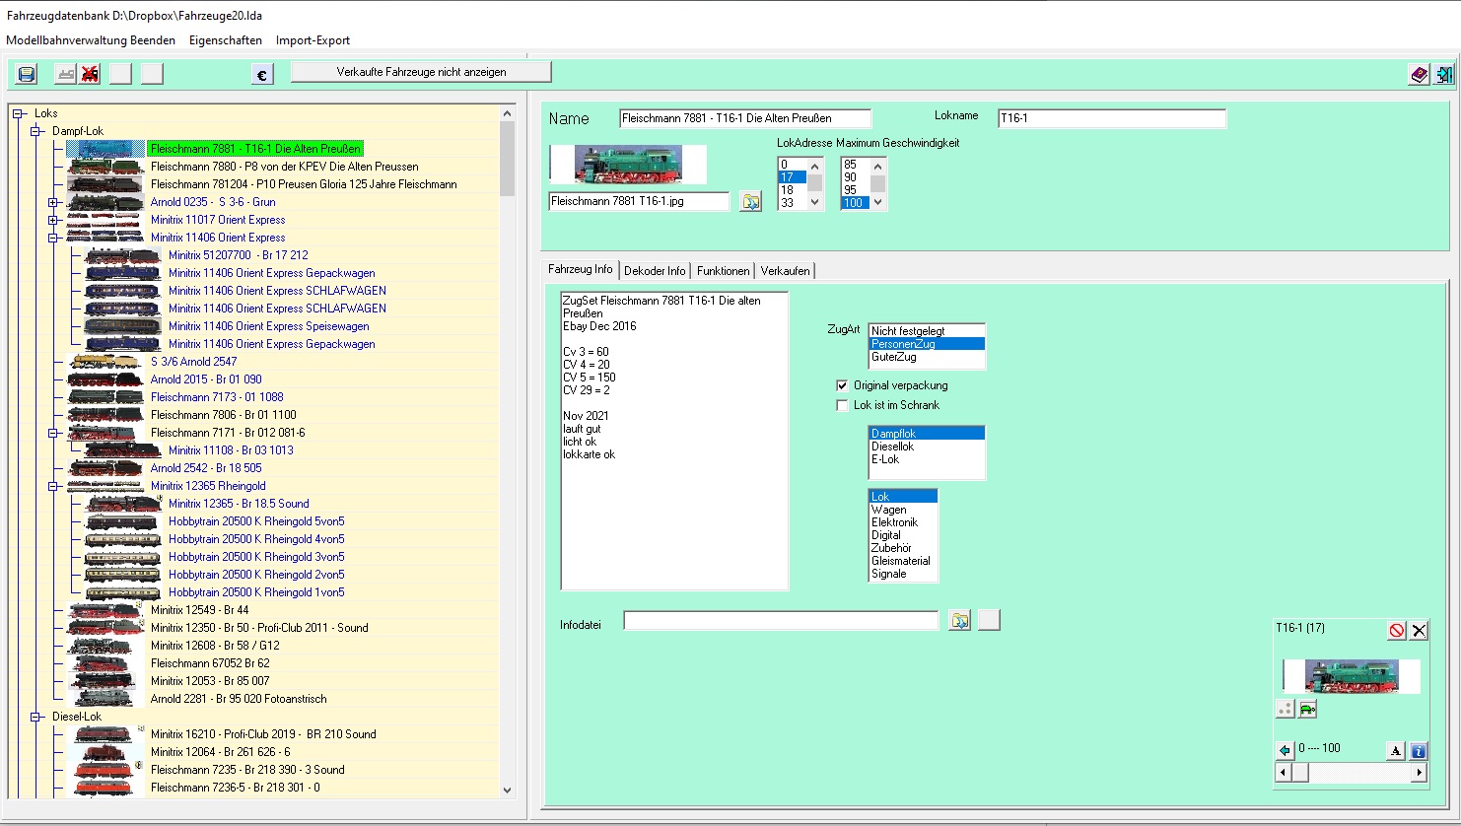1461x826 pixels.
Task: Click the delete vehicle red-cross icon
Action: (x=90, y=74)
